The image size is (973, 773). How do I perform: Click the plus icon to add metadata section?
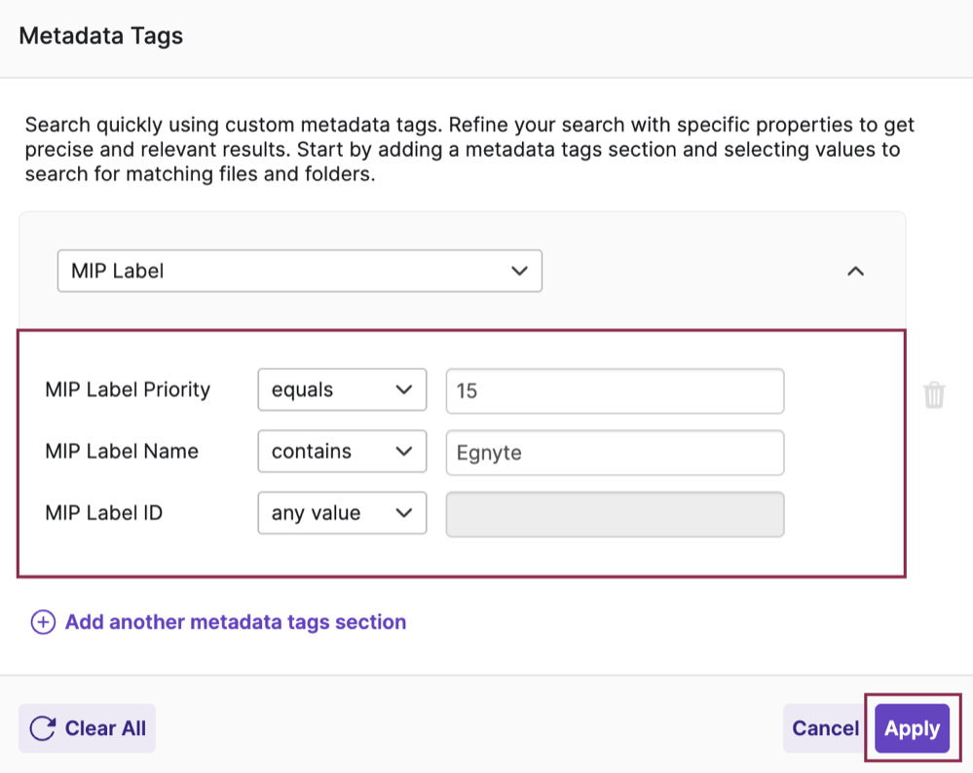point(43,621)
